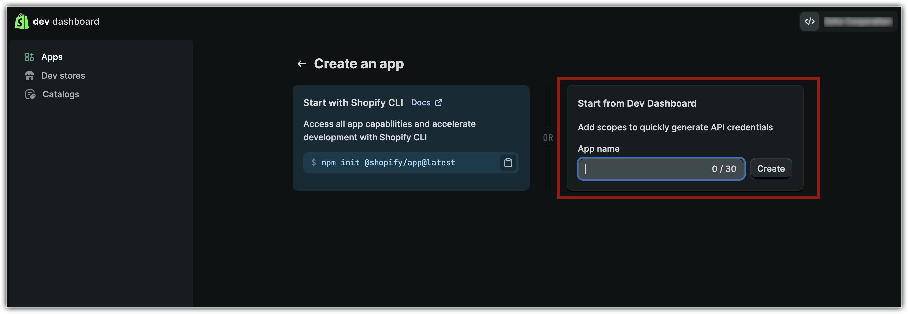This screenshot has height=314, width=908.
Task: Navigate to Dev stores
Action: click(63, 76)
